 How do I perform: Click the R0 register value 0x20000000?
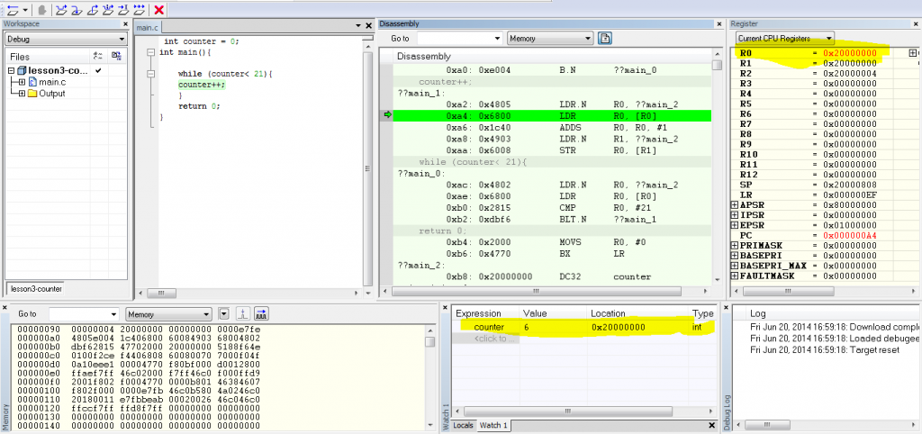(850, 53)
